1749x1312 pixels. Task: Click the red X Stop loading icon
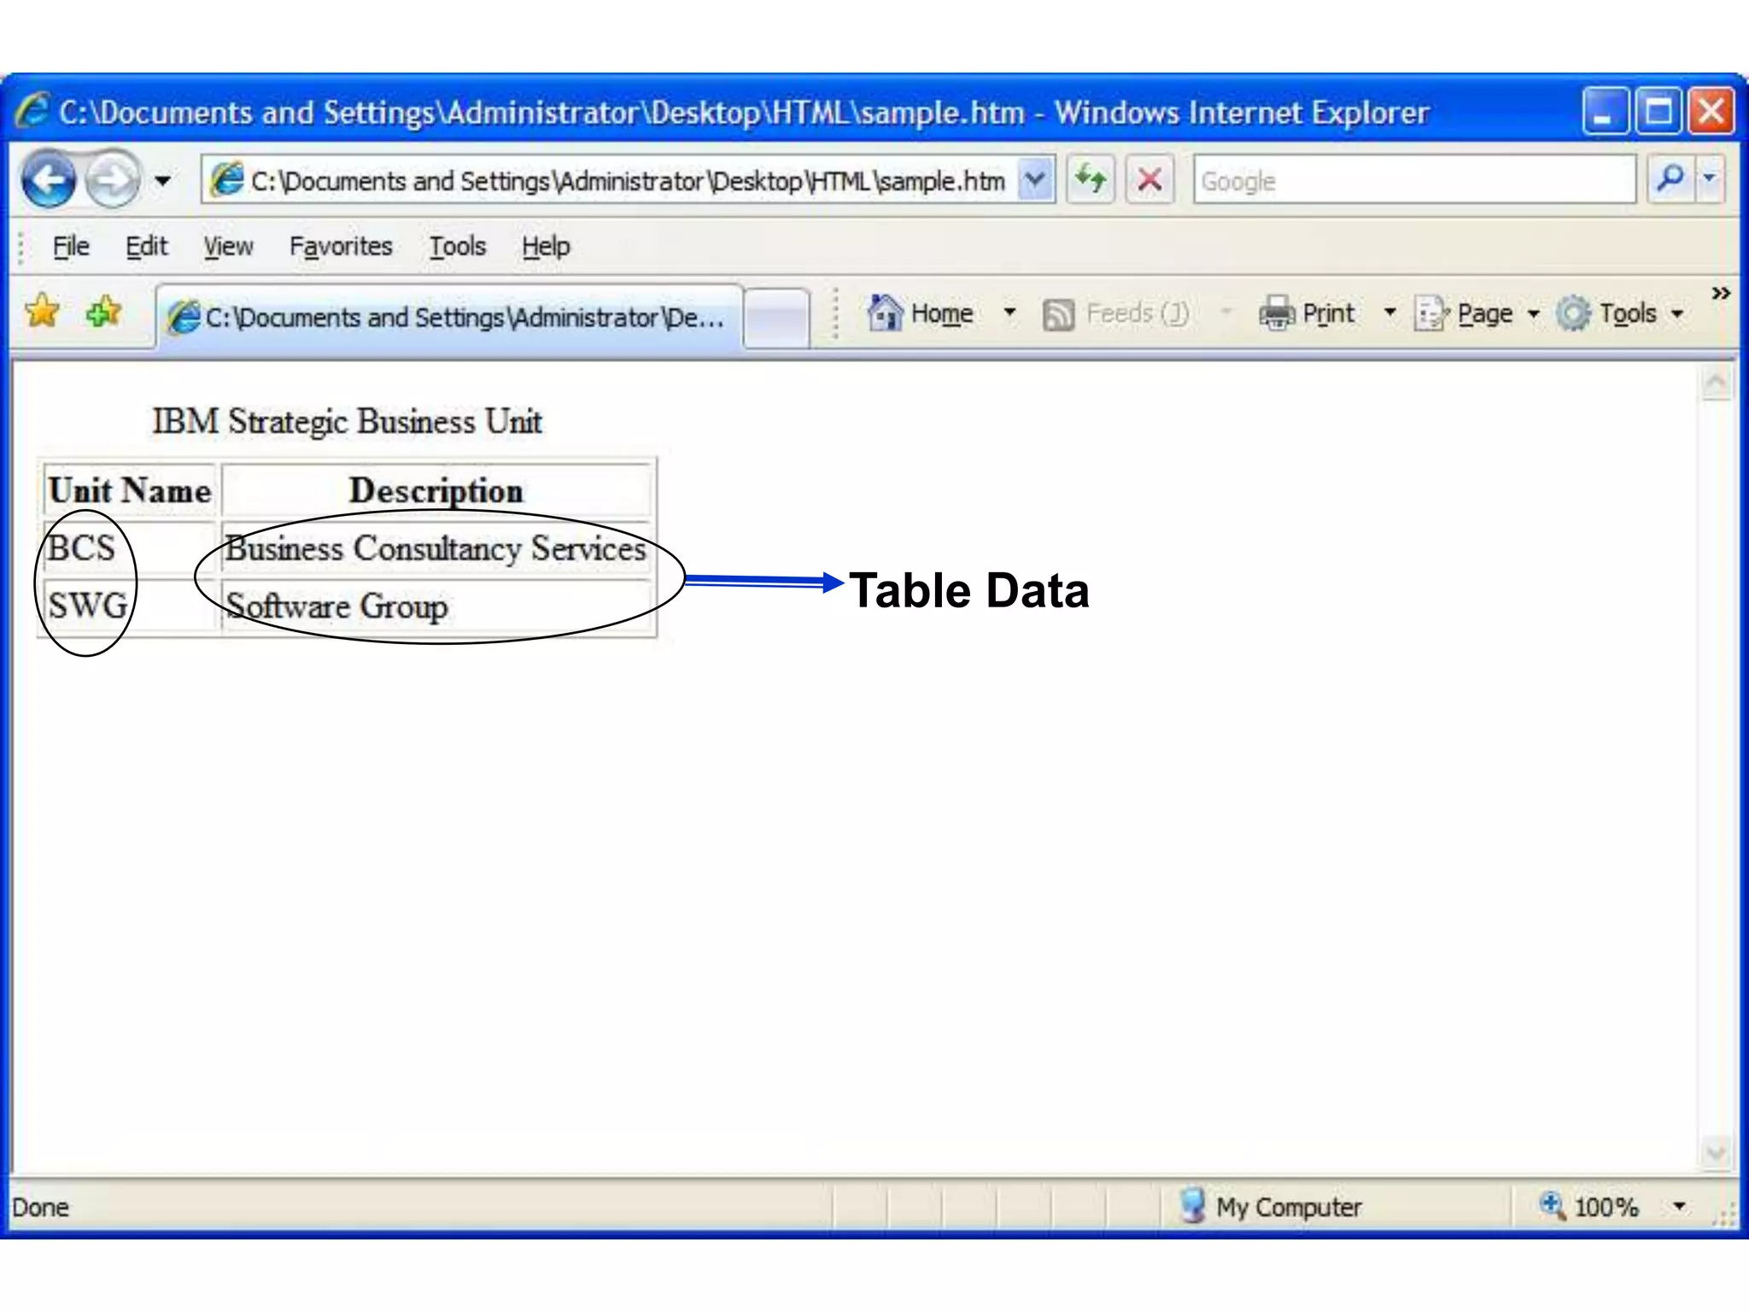[x=1149, y=180]
